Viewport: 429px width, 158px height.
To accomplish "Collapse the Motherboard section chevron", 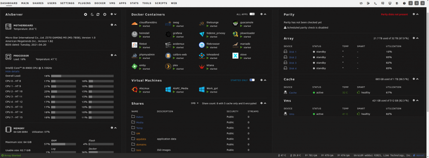I will tap(115, 25).
